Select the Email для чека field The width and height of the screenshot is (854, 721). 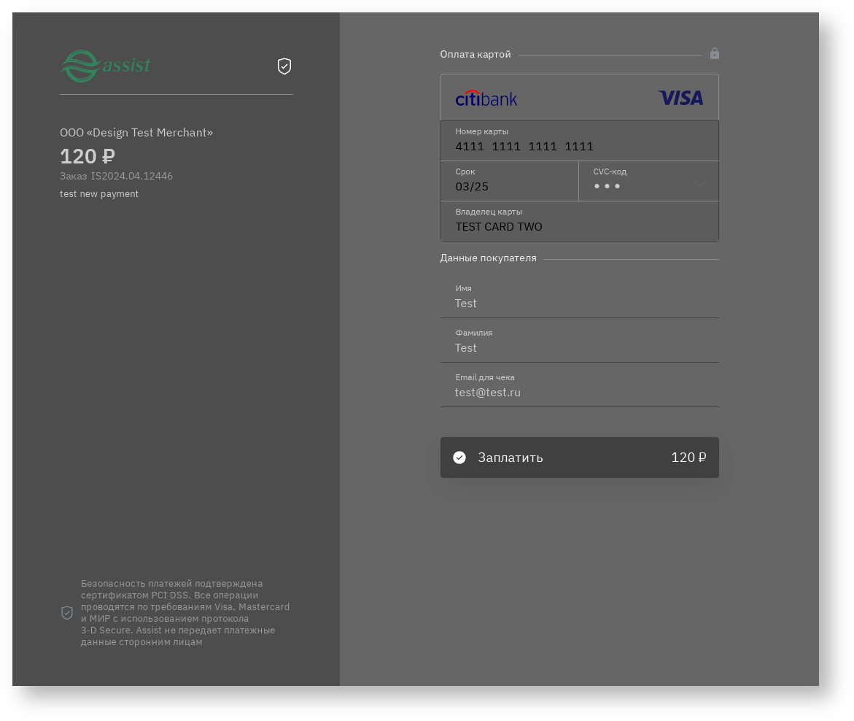pos(579,392)
